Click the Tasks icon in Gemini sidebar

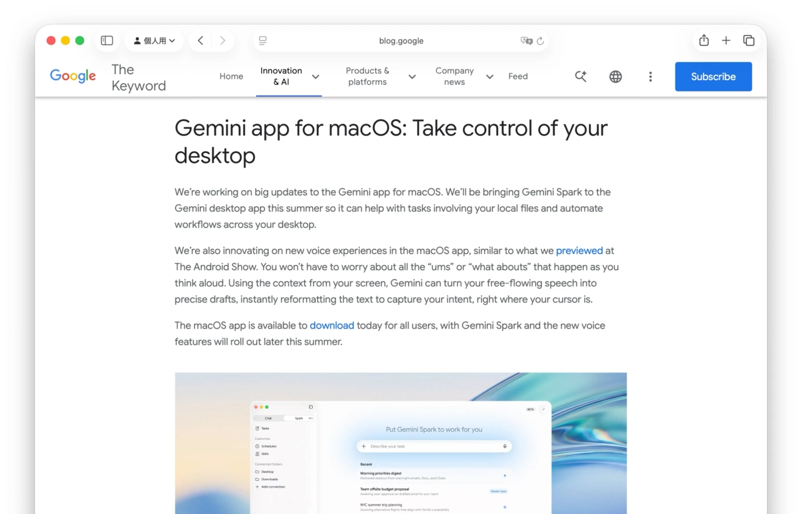click(x=258, y=428)
